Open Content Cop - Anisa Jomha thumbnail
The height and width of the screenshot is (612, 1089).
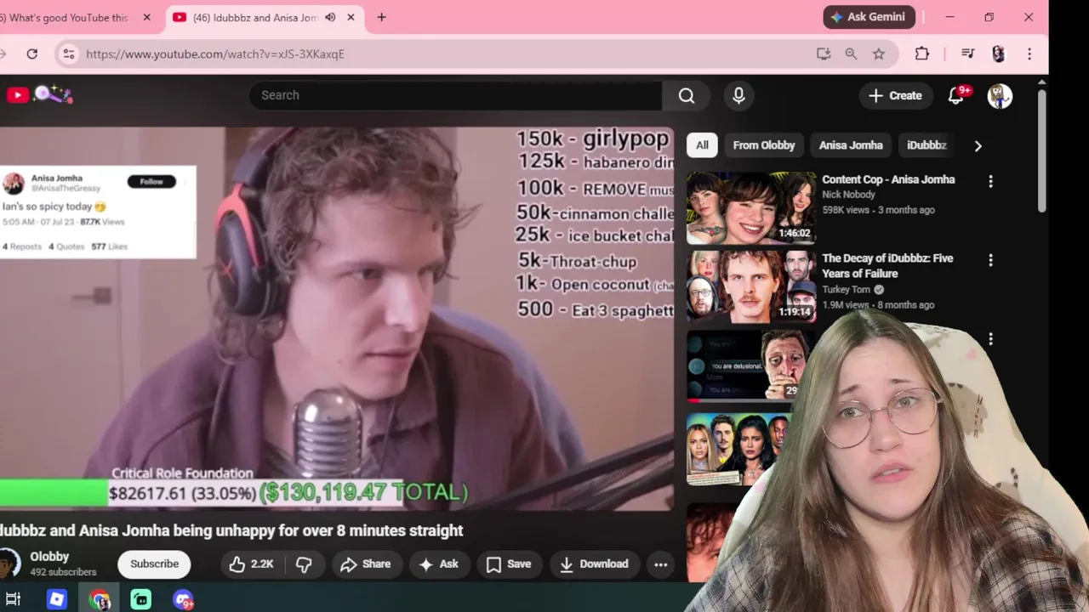pyautogui.click(x=751, y=208)
